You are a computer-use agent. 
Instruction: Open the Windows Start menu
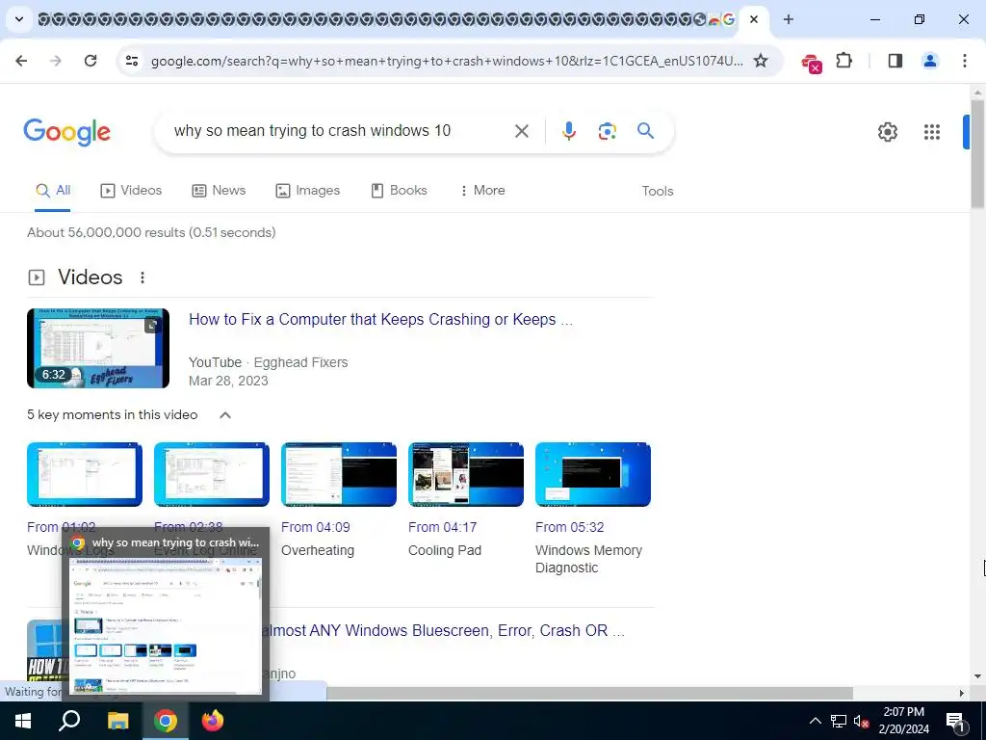click(23, 721)
